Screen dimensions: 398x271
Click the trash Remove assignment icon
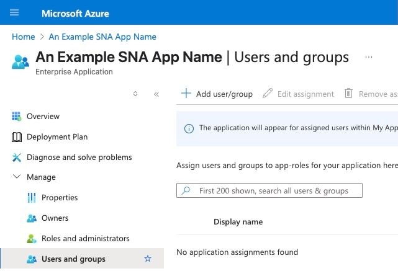click(348, 93)
